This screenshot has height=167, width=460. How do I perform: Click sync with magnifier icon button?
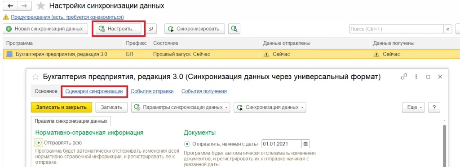(x=234, y=29)
